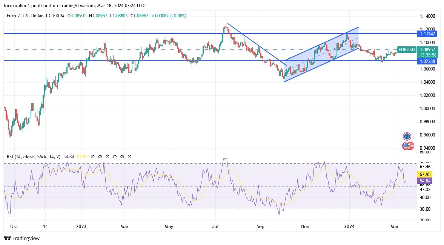This screenshot has width=444, height=245.
Task: Select the Oct label on the time axis
Action: [x=14, y=227]
